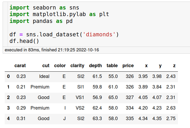Place cursor at df.head() line
This screenshot has height=128, width=190.
point(24,41)
